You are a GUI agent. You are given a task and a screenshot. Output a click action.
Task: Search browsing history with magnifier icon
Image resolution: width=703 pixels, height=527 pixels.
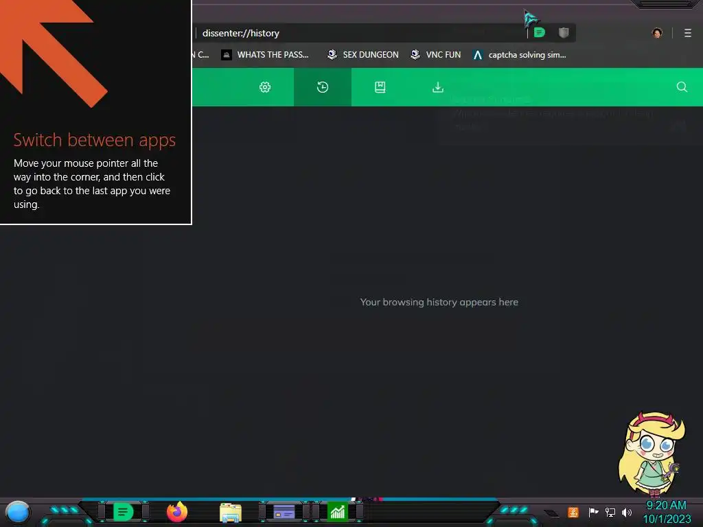tap(682, 86)
